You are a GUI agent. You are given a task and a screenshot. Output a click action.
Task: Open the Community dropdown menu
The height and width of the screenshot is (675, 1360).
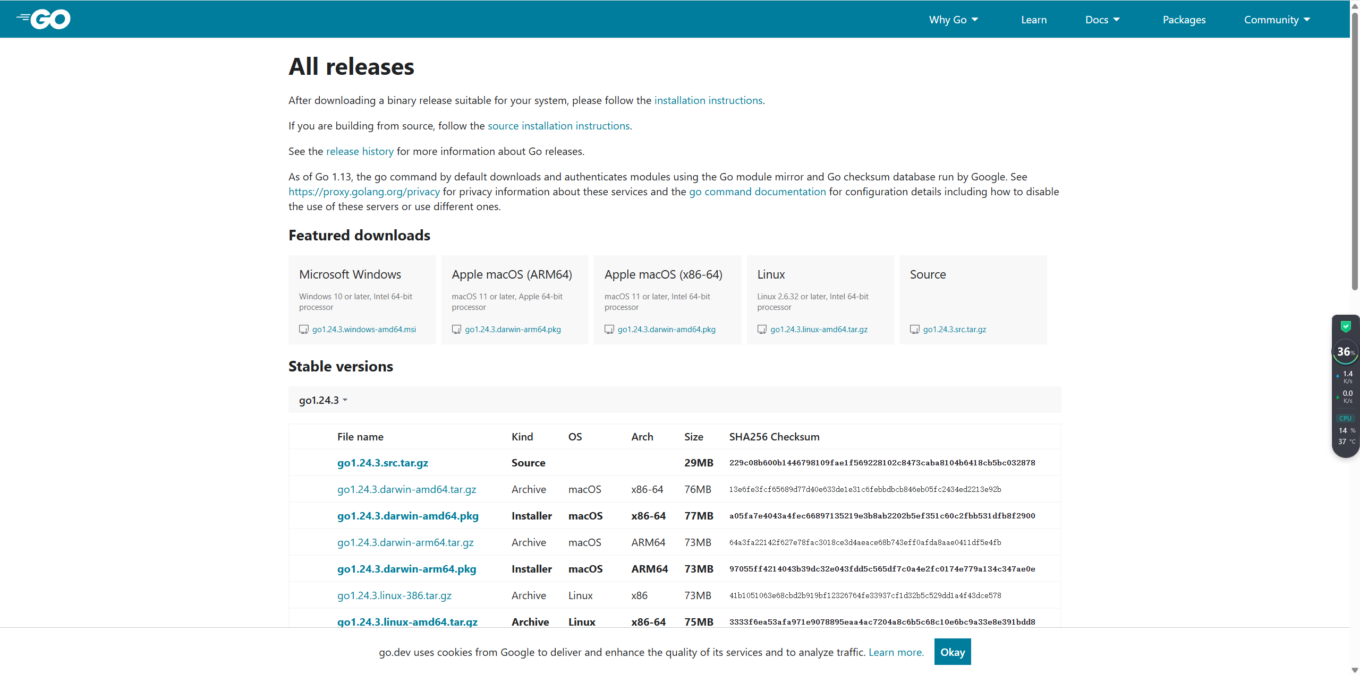(1277, 20)
